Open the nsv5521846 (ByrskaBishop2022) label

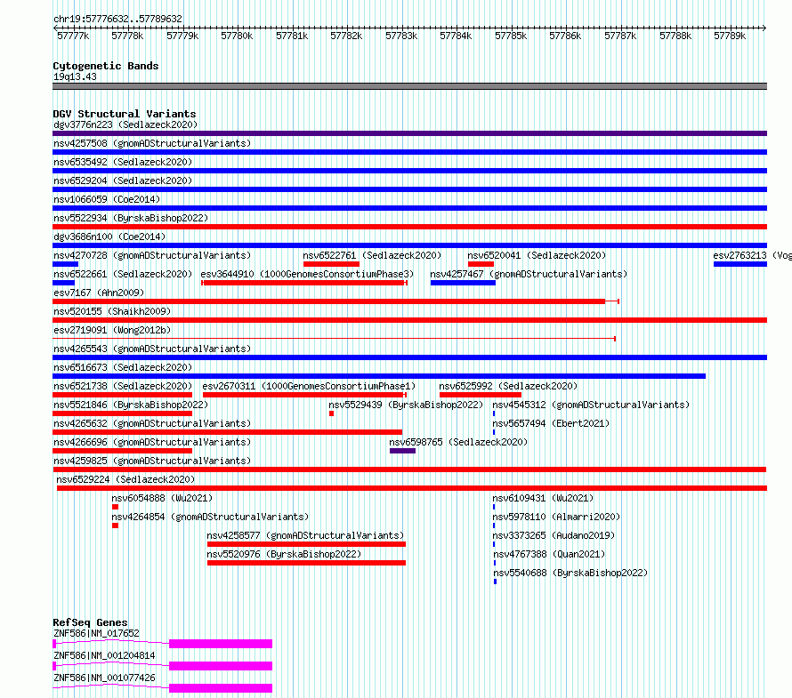coord(131,405)
